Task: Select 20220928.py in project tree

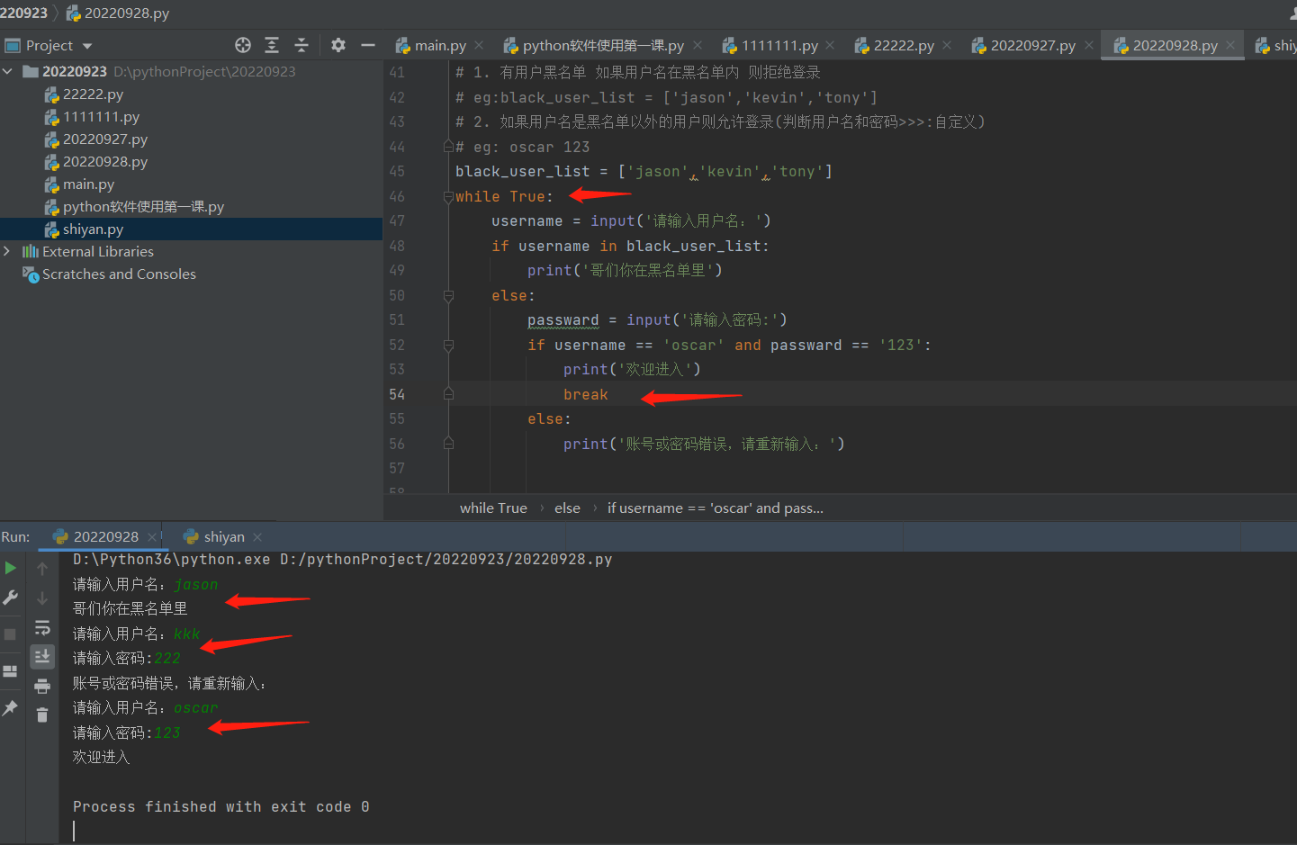Action: coord(104,161)
